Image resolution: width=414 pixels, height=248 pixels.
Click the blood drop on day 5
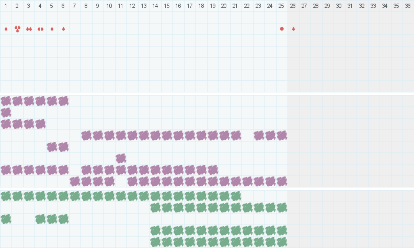click(x=52, y=29)
